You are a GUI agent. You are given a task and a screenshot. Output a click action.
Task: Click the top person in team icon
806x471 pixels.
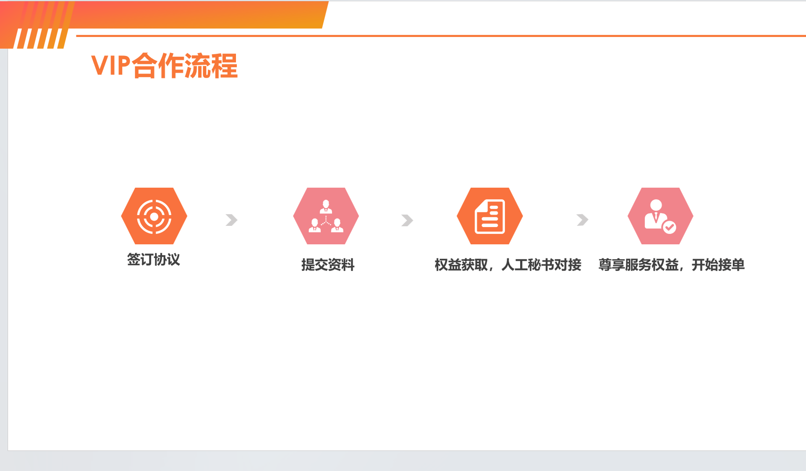coord(326,207)
